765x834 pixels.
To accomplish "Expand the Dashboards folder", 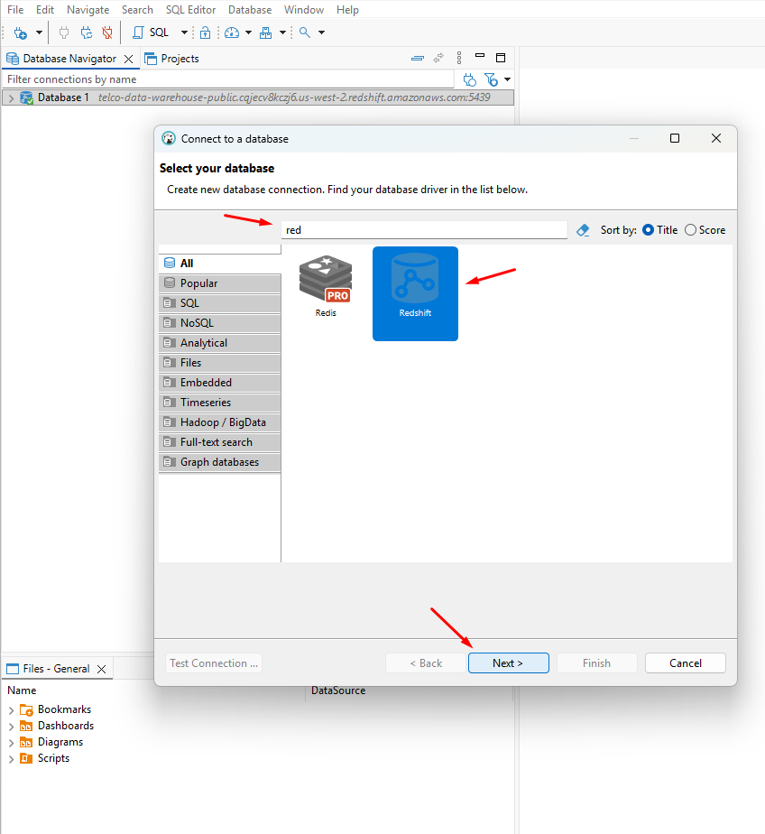I will tap(11, 727).
